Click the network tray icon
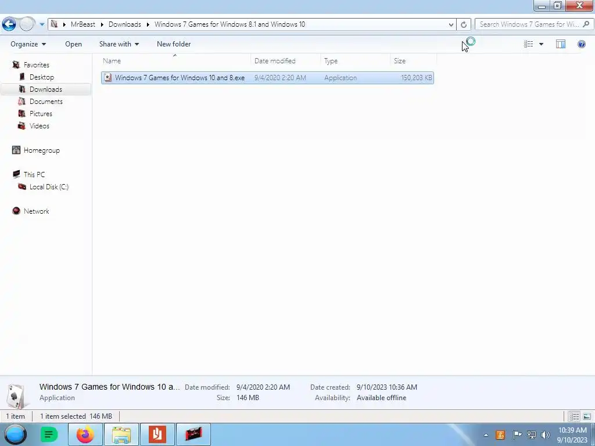The width and height of the screenshot is (595, 446). [x=531, y=435]
